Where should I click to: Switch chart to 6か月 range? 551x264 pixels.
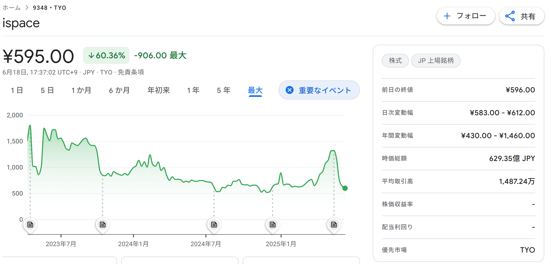(x=119, y=90)
